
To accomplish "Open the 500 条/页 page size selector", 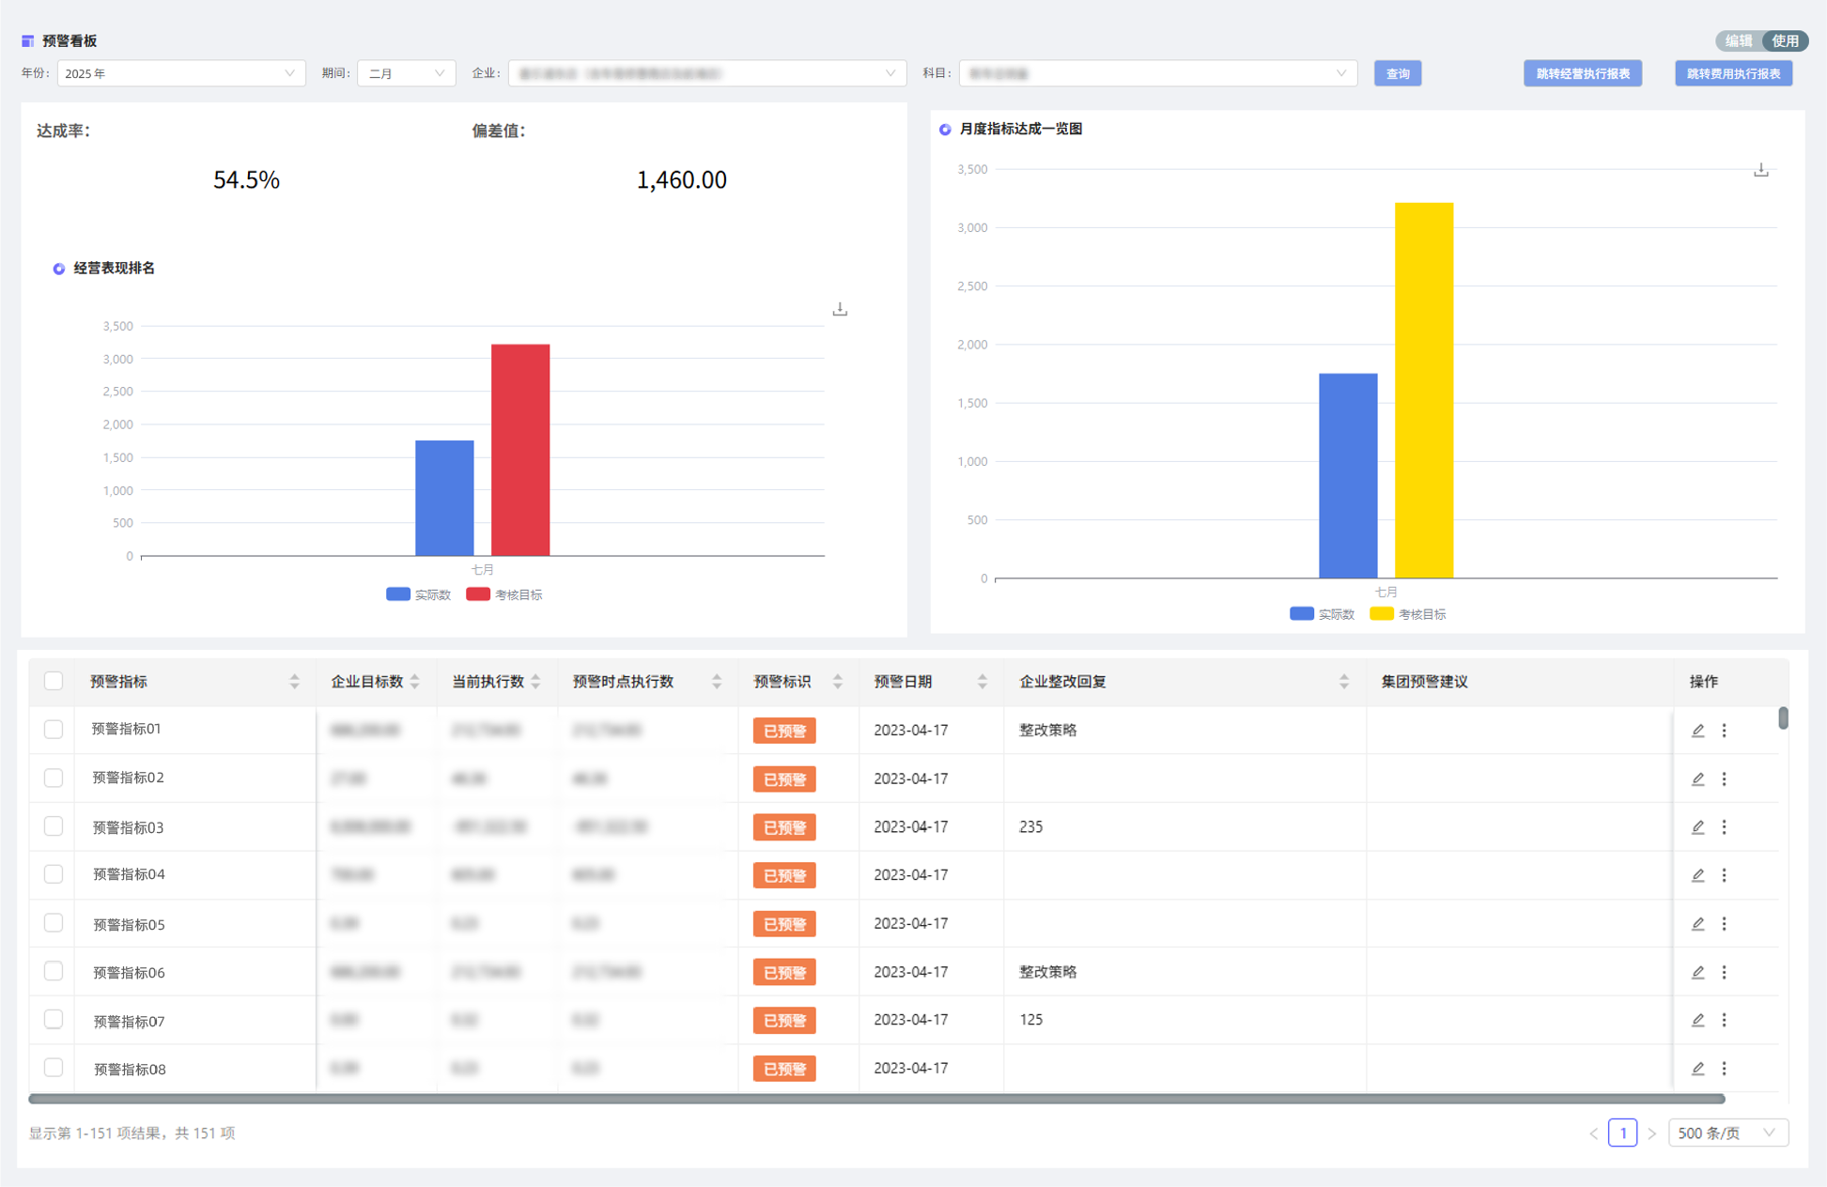I will pyautogui.click(x=1726, y=1133).
